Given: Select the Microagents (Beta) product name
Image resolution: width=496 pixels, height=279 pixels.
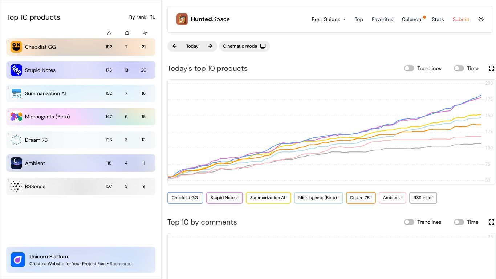Looking at the screenshot, I should pyautogui.click(x=48, y=117).
